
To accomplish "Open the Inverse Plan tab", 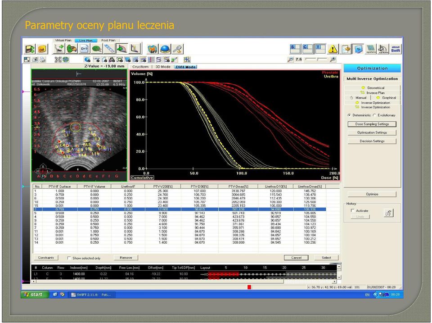I will [373, 93].
